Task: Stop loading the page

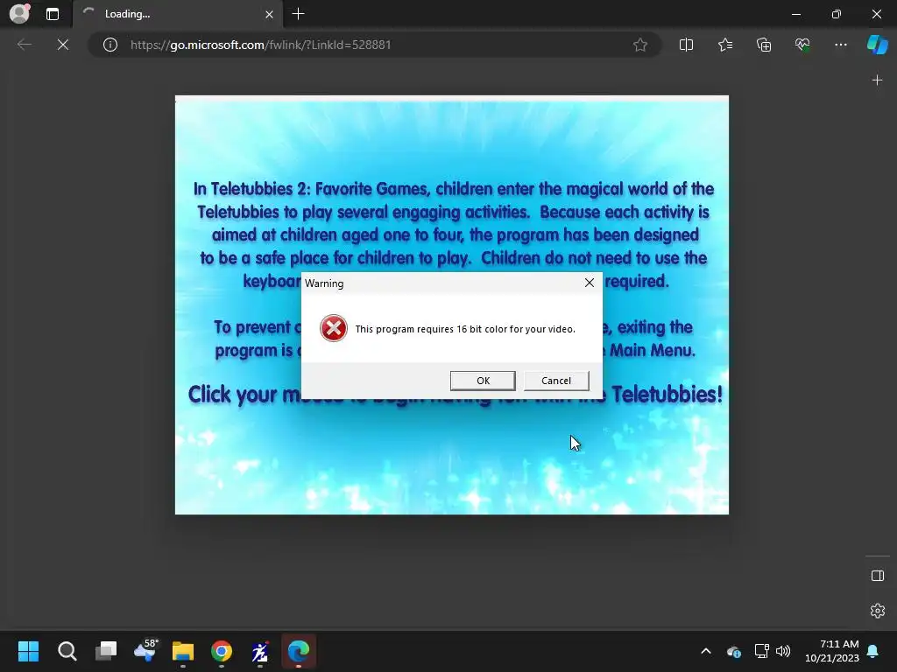Action: pyautogui.click(x=63, y=45)
